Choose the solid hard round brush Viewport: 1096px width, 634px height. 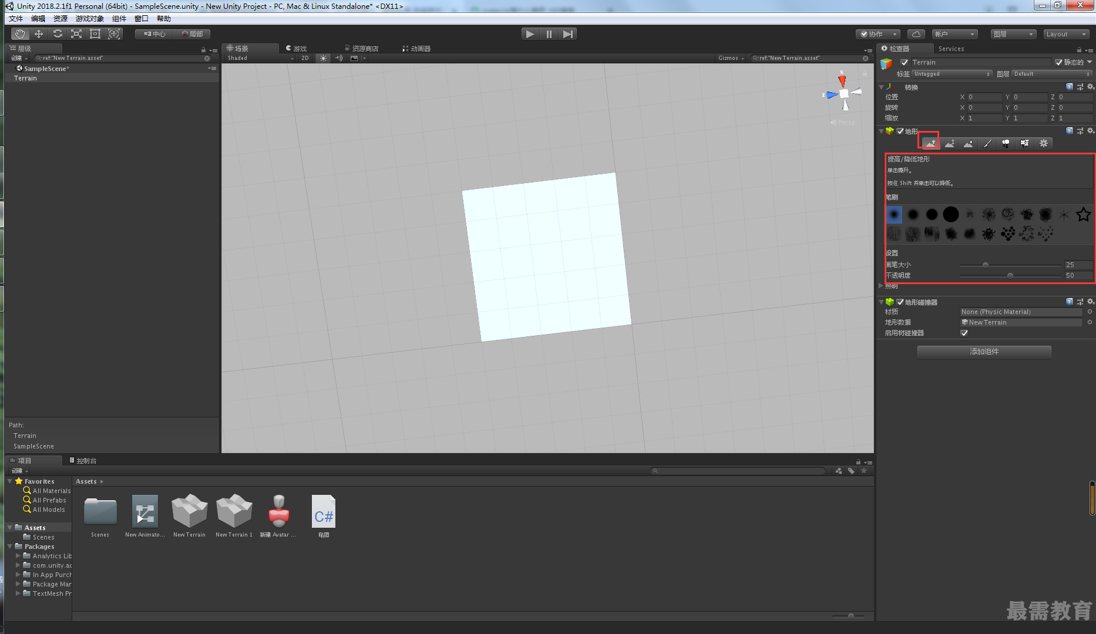[951, 215]
